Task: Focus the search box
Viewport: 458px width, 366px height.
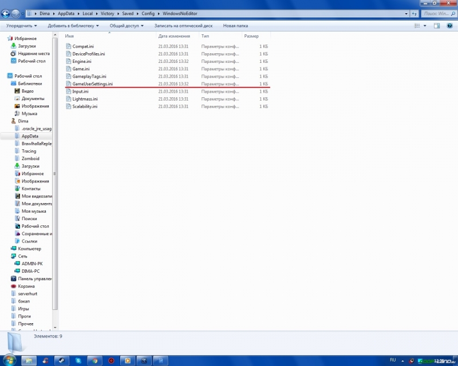Action: tap(439, 13)
